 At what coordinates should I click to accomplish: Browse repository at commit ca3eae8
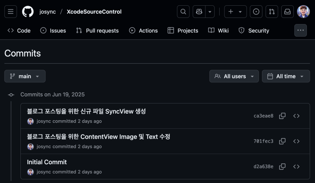296,116
